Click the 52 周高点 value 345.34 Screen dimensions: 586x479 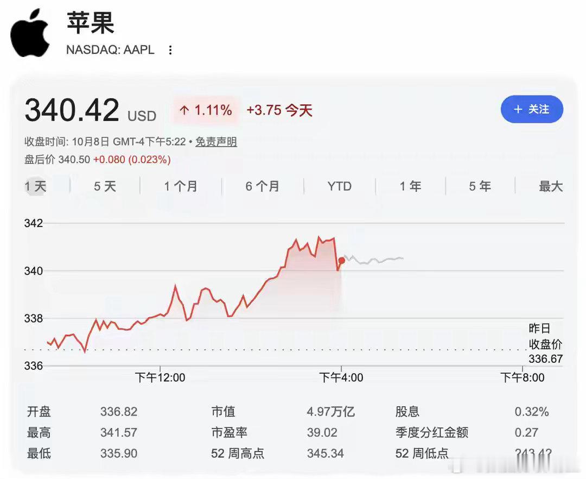325,453
